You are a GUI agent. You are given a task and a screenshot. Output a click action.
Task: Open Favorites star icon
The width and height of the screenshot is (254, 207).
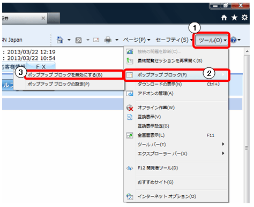point(234,18)
